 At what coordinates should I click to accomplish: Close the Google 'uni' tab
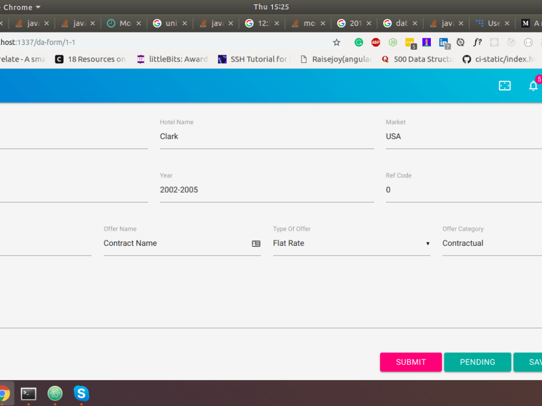pyautogui.click(x=185, y=23)
